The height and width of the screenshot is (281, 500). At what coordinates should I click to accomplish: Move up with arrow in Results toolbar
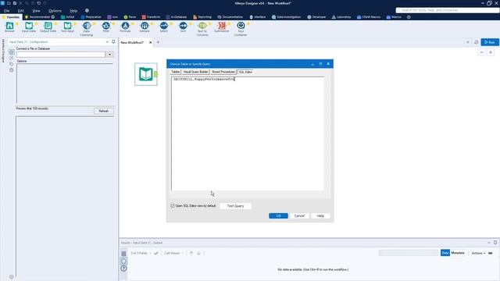(x=191, y=253)
